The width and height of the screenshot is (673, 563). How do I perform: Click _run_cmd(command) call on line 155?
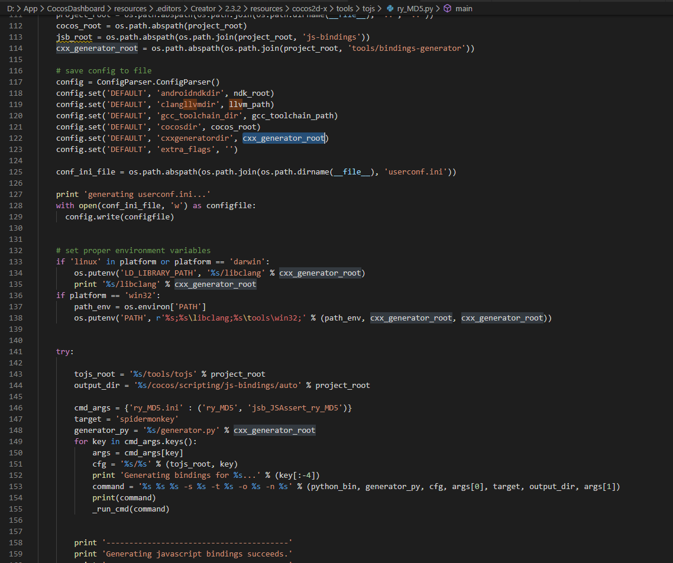click(x=131, y=509)
